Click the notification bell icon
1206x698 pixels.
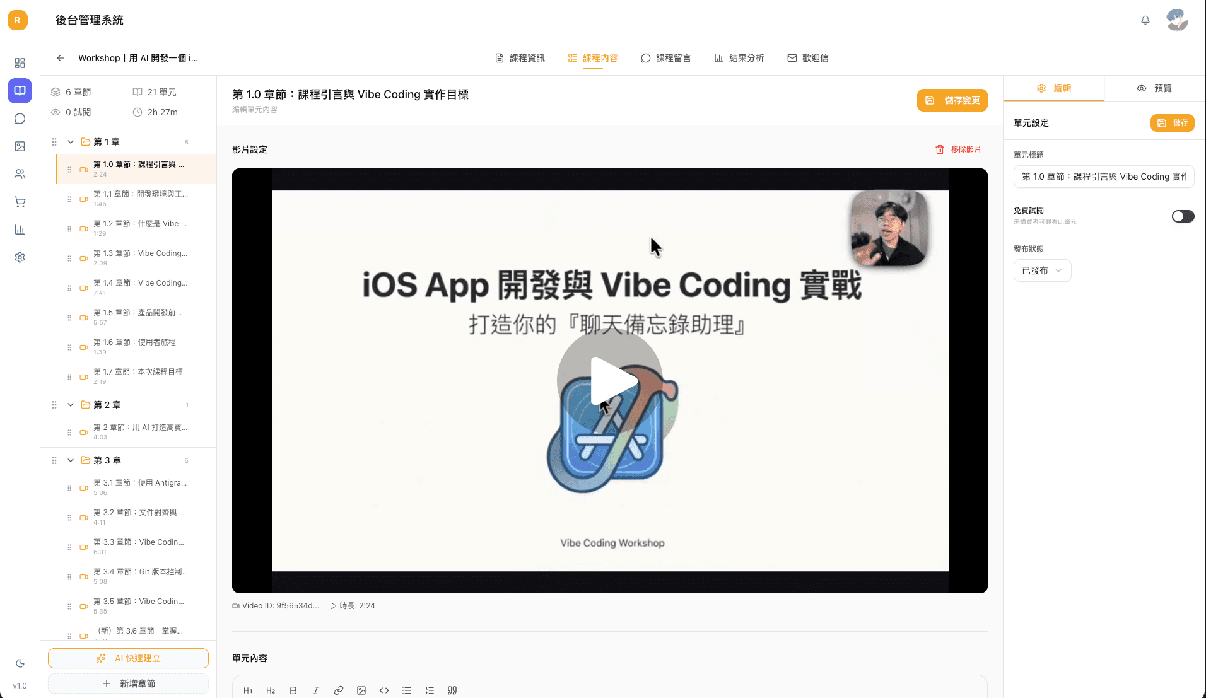(1145, 20)
